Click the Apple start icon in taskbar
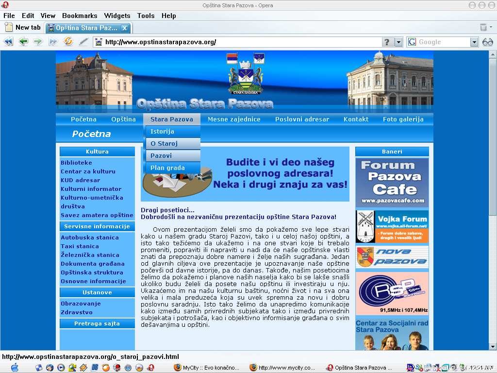497x373 pixels. point(15,368)
